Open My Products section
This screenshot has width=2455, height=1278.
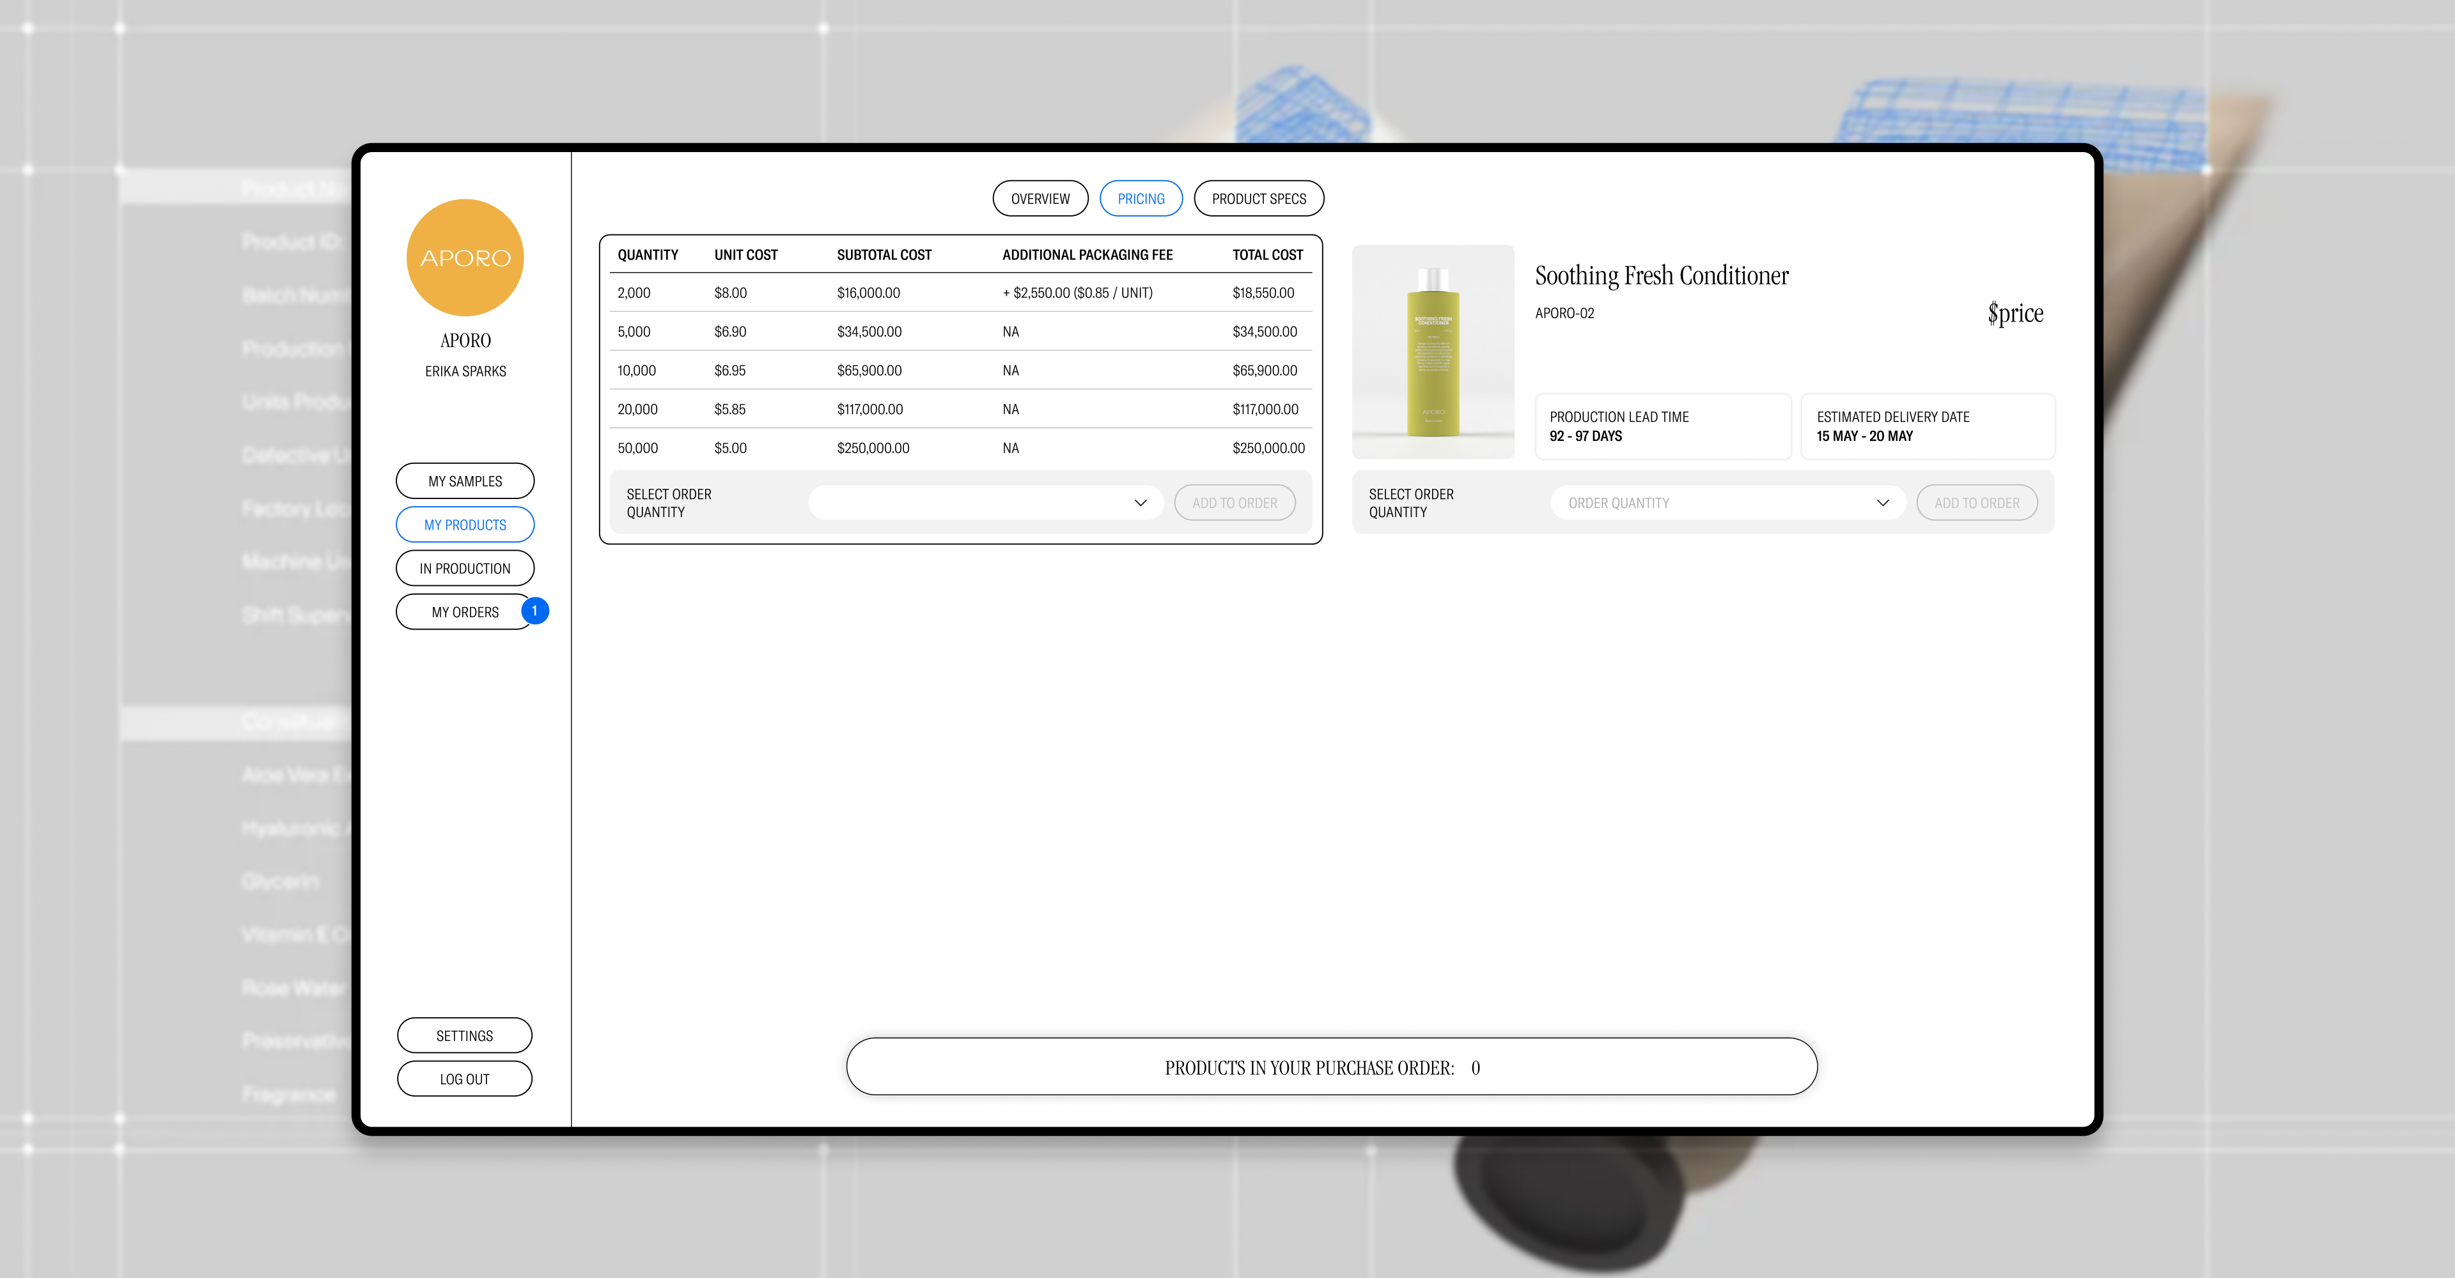click(x=465, y=525)
